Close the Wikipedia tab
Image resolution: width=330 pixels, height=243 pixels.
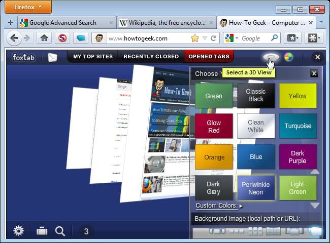211,23
